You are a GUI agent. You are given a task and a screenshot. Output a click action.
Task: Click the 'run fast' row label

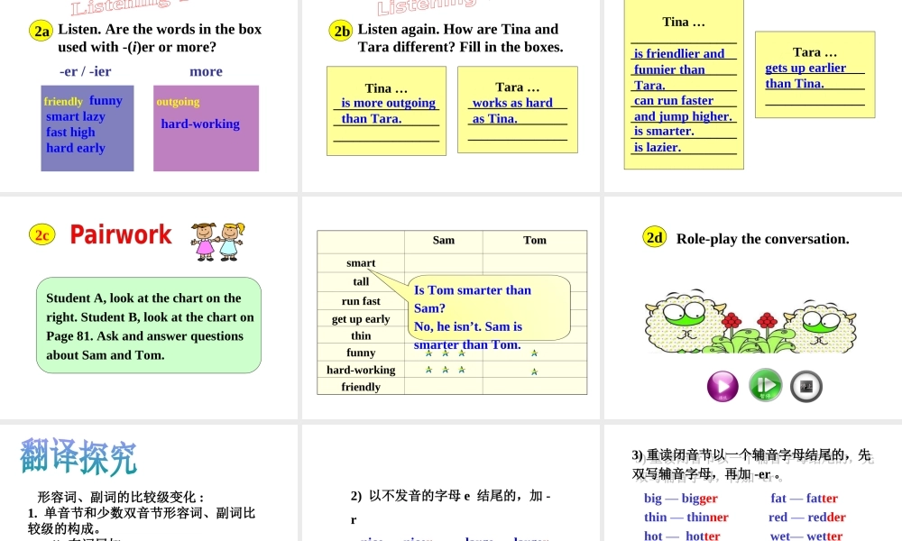click(x=361, y=301)
